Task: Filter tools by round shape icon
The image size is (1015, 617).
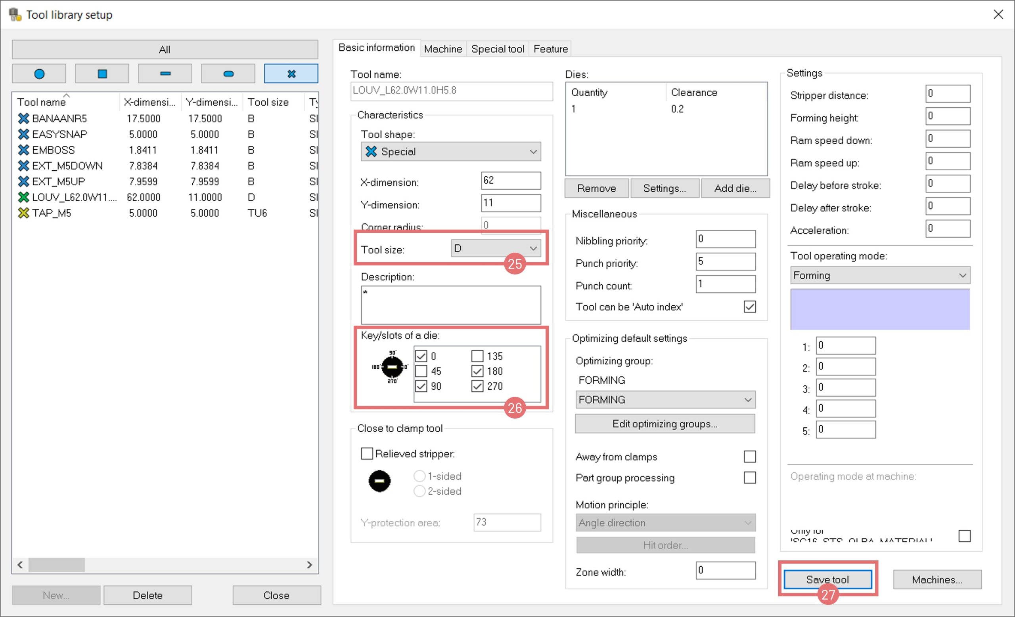Action: pyautogui.click(x=39, y=74)
